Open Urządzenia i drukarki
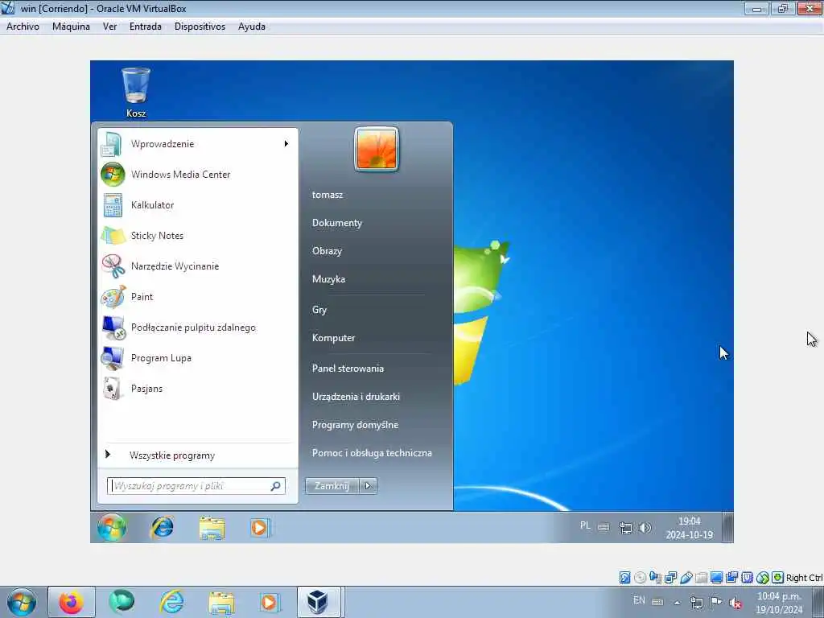 click(356, 397)
